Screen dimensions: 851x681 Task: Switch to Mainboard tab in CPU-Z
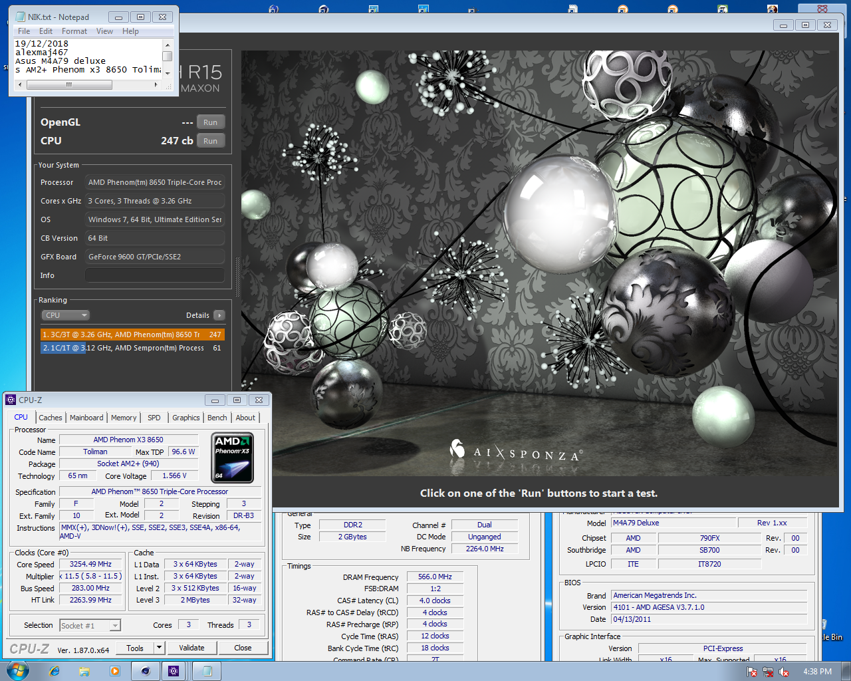86,418
